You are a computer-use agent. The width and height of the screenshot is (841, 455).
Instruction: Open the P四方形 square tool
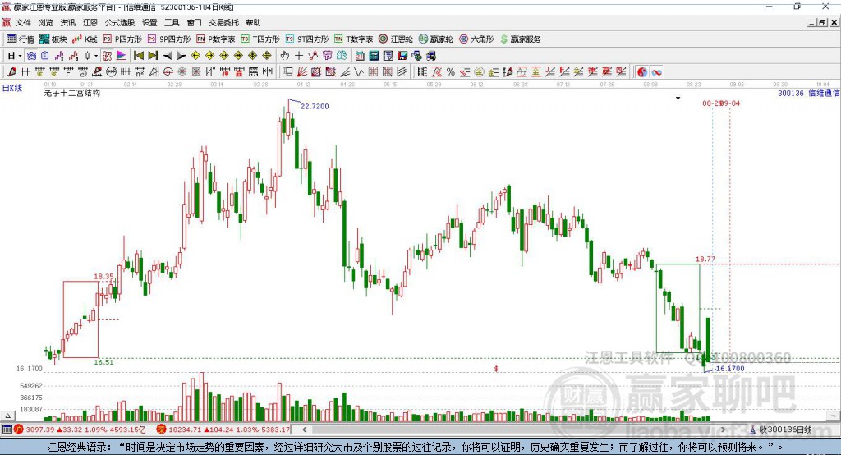pos(122,39)
